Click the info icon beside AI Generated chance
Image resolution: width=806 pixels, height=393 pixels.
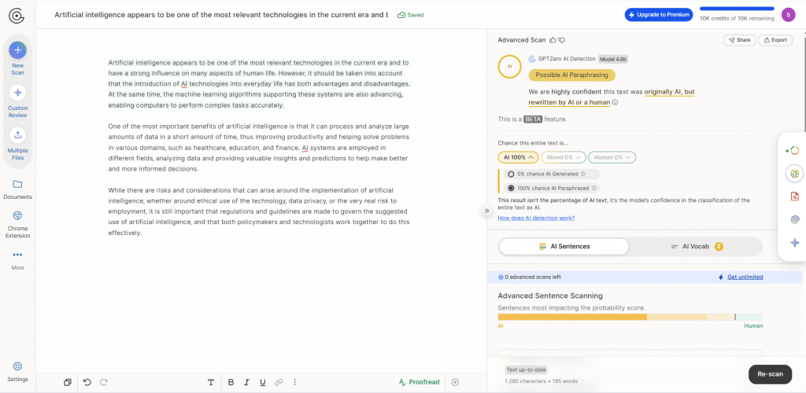pos(583,174)
